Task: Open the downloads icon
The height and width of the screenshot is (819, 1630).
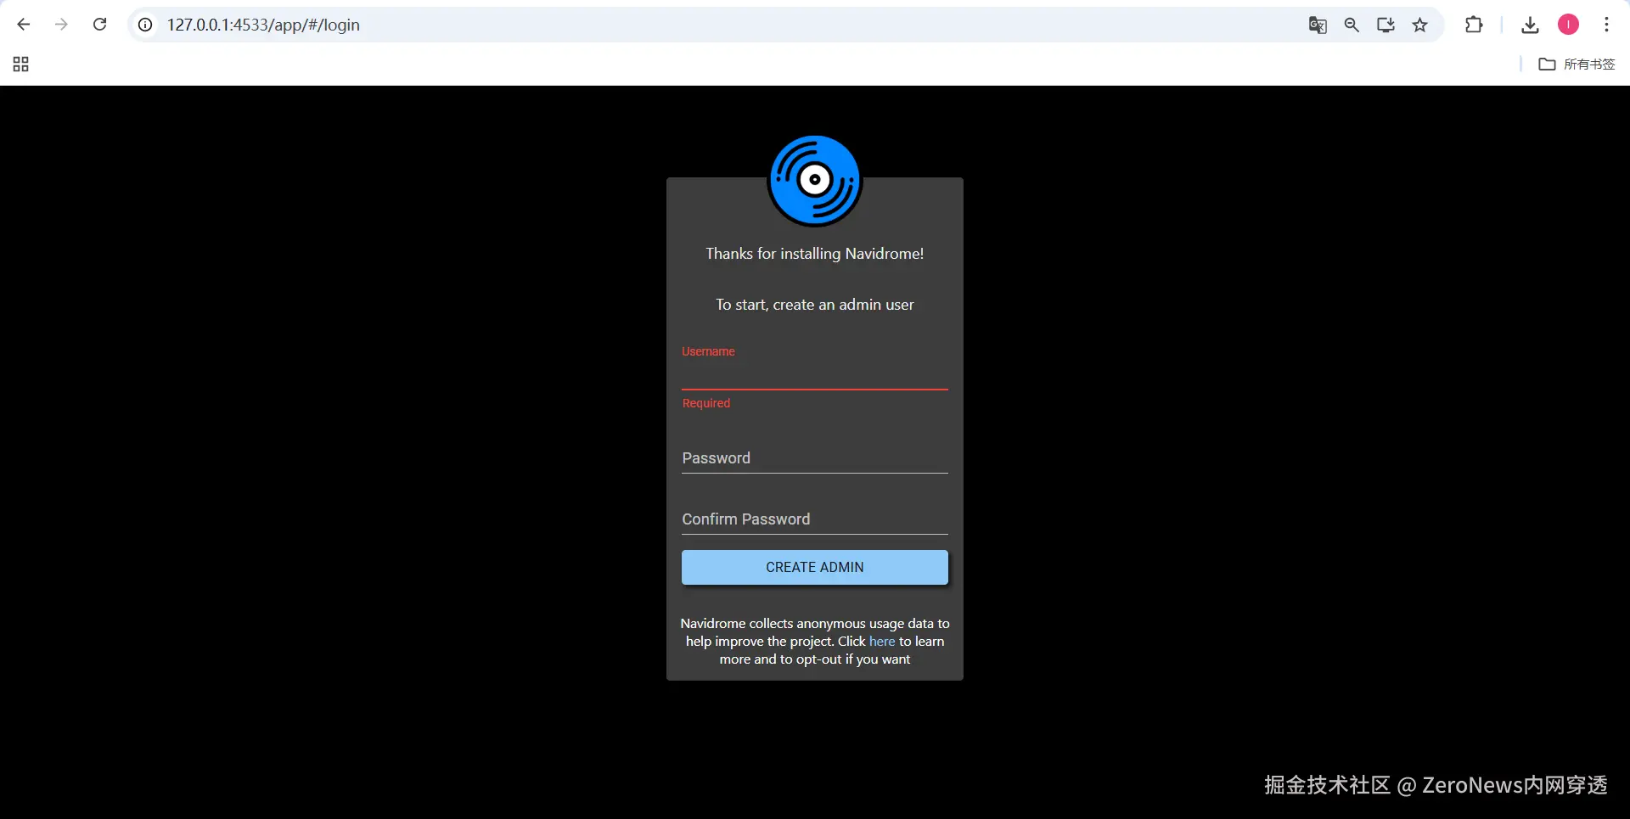Action: pos(1530,25)
